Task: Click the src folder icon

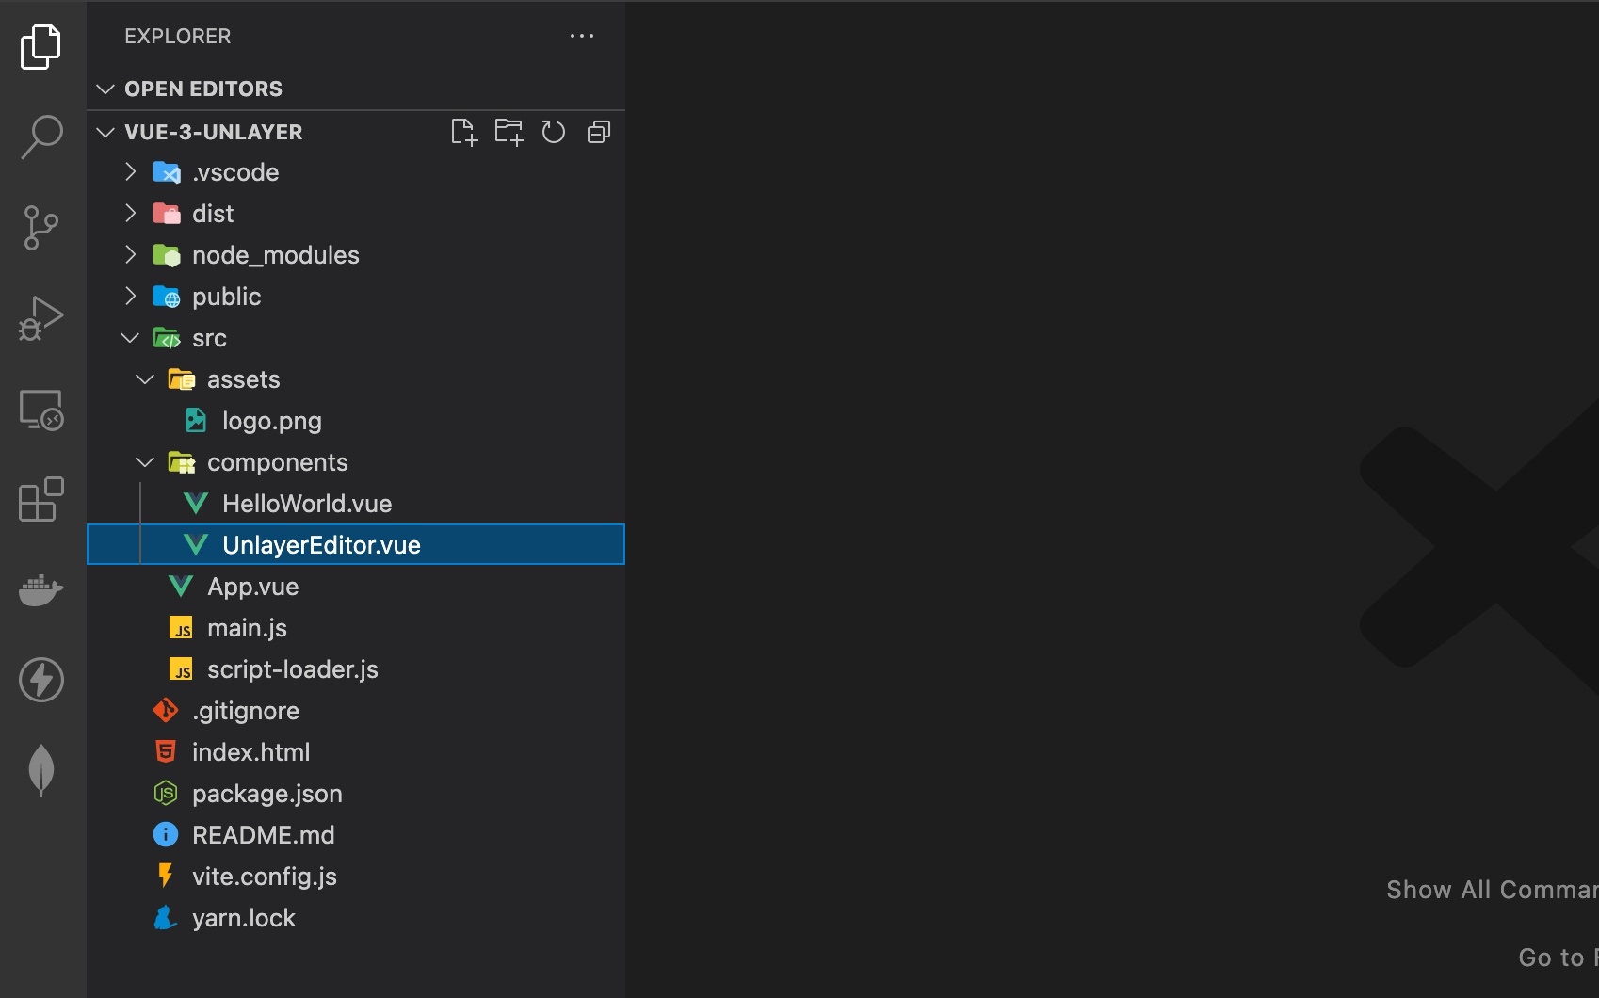Action: pyautogui.click(x=167, y=338)
